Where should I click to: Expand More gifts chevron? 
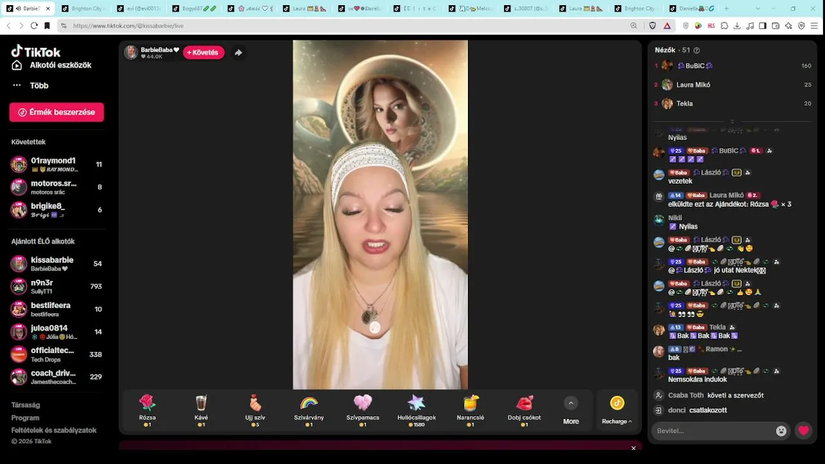(x=570, y=403)
